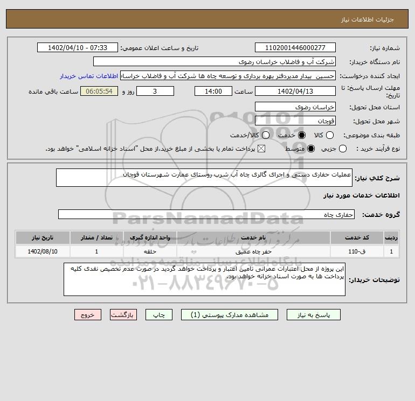415x401 pixels.
Task: Click the deadline date field 1402/04/13
Action: tap(295, 91)
